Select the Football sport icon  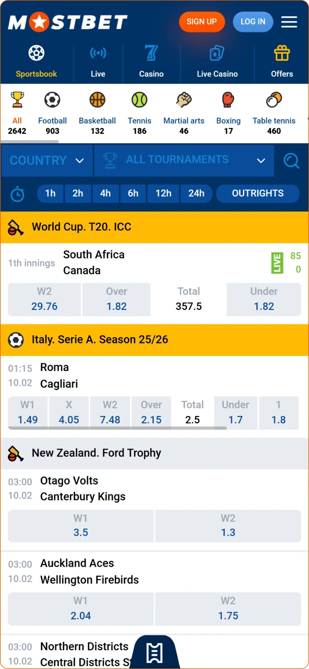(x=52, y=100)
